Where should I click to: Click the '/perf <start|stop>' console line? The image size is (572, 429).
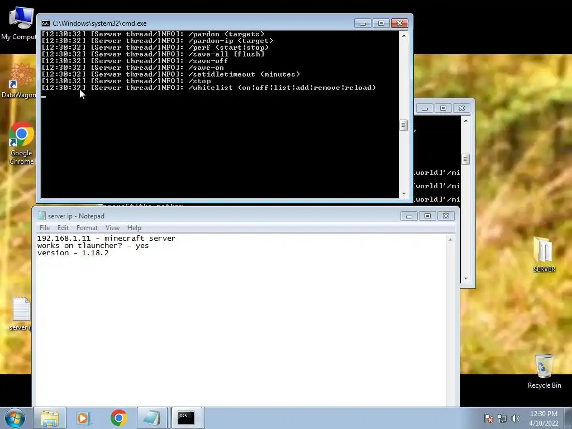click(155, 47)
